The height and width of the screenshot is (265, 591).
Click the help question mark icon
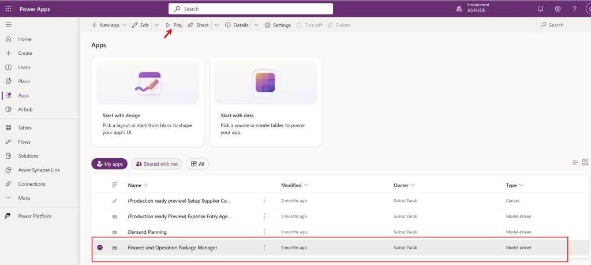[574, 9]
